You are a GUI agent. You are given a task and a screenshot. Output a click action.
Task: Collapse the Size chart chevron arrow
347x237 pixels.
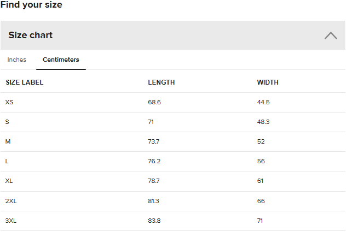click(331, 35)
